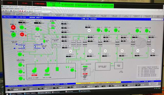Viewport: 164px width, 95px height.
Task: Select the red 88WC-1 motor symbol
Action: (13, 27)
